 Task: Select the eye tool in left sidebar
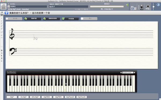[x=2, y=15]
